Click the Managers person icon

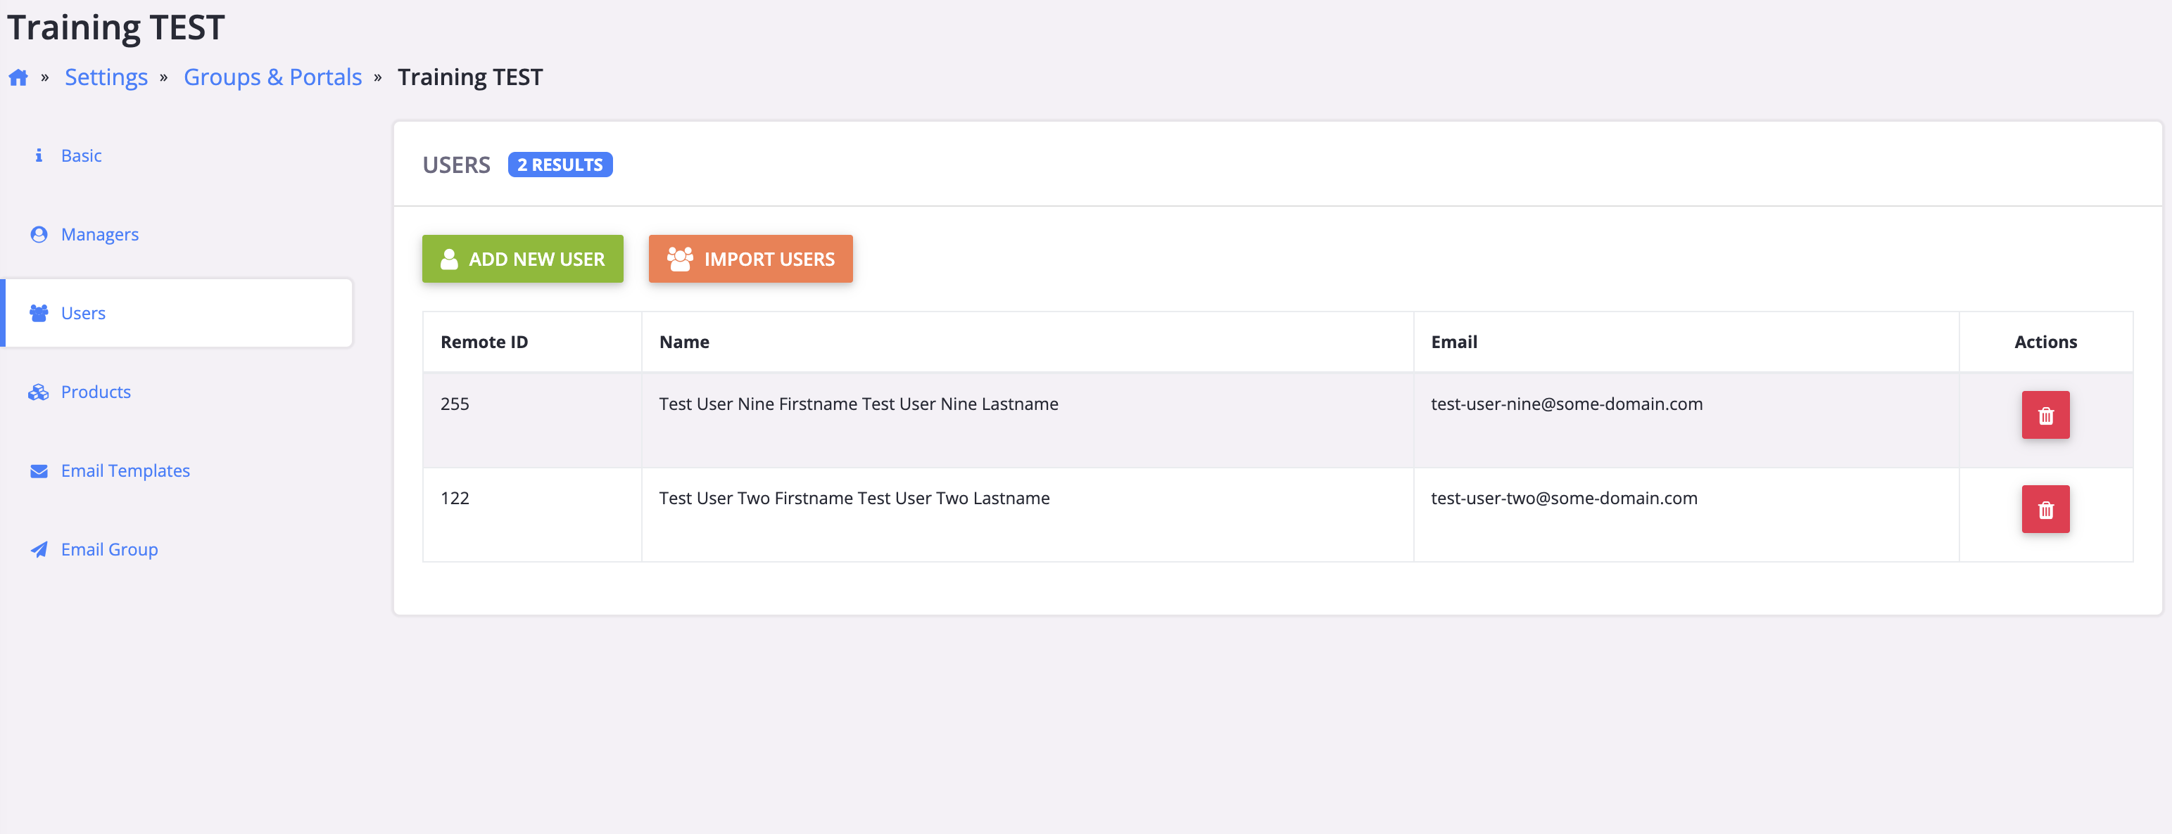coord(39,234)
